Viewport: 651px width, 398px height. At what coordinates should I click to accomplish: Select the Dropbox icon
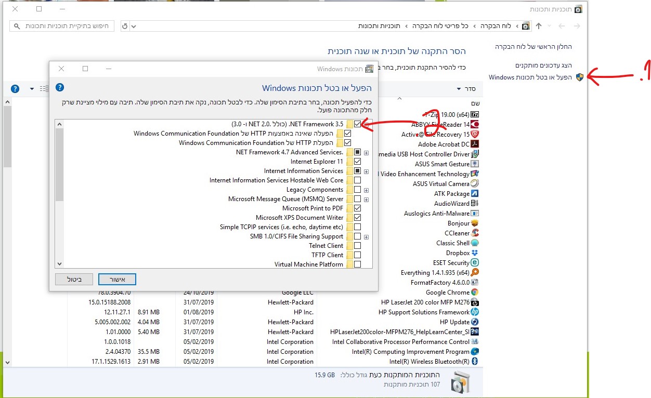point(475,253)
